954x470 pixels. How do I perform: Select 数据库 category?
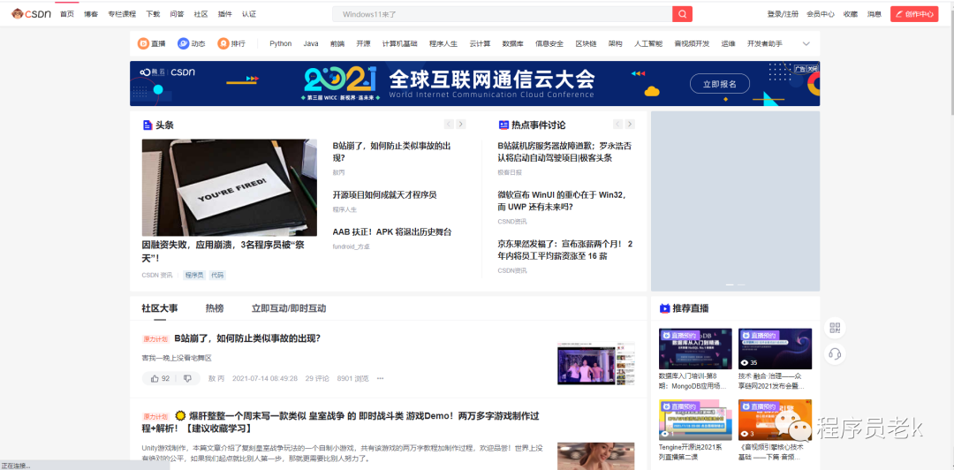coord(513,44)
